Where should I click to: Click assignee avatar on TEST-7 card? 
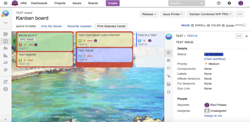(x=36, y=45)
